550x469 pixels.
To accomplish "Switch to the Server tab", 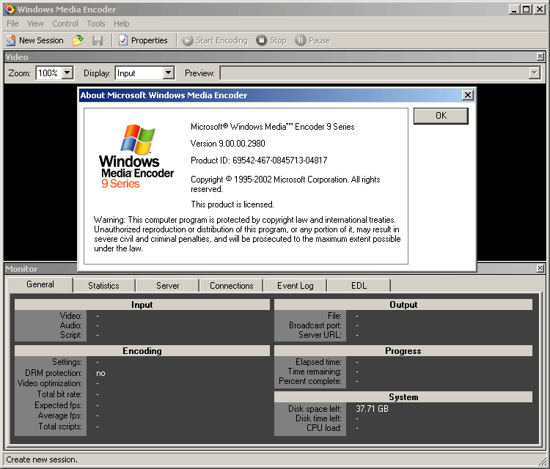I will point(167,286).
